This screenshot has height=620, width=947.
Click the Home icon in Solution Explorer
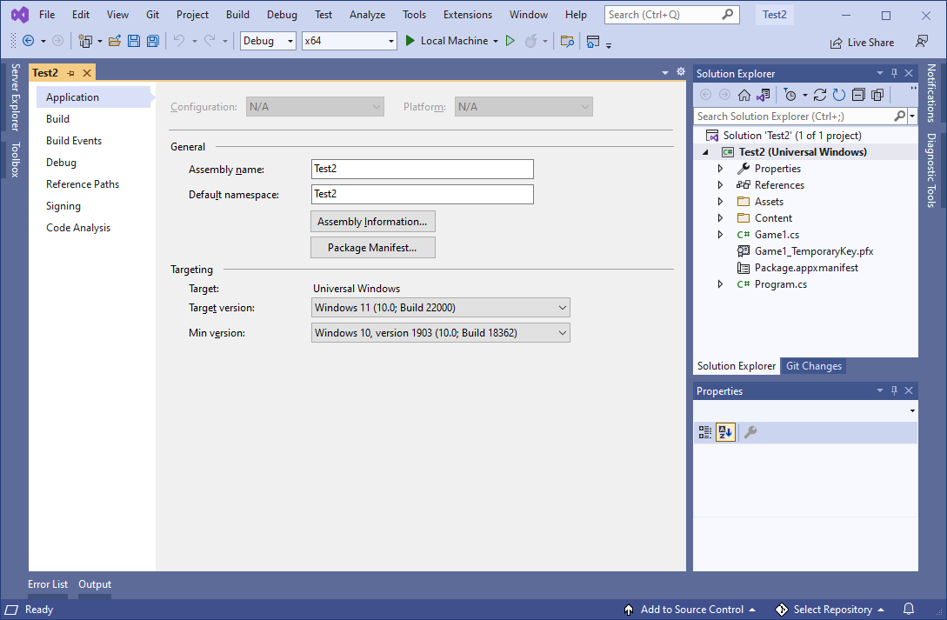coord(744,95)
